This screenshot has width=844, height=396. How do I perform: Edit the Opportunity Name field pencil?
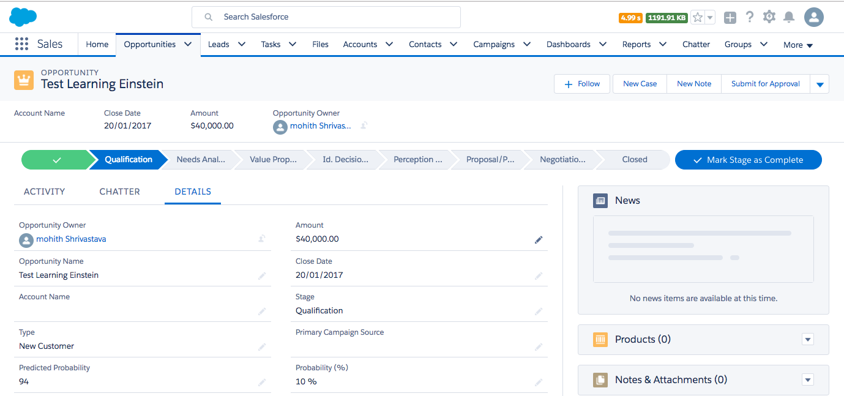(262, 276)
